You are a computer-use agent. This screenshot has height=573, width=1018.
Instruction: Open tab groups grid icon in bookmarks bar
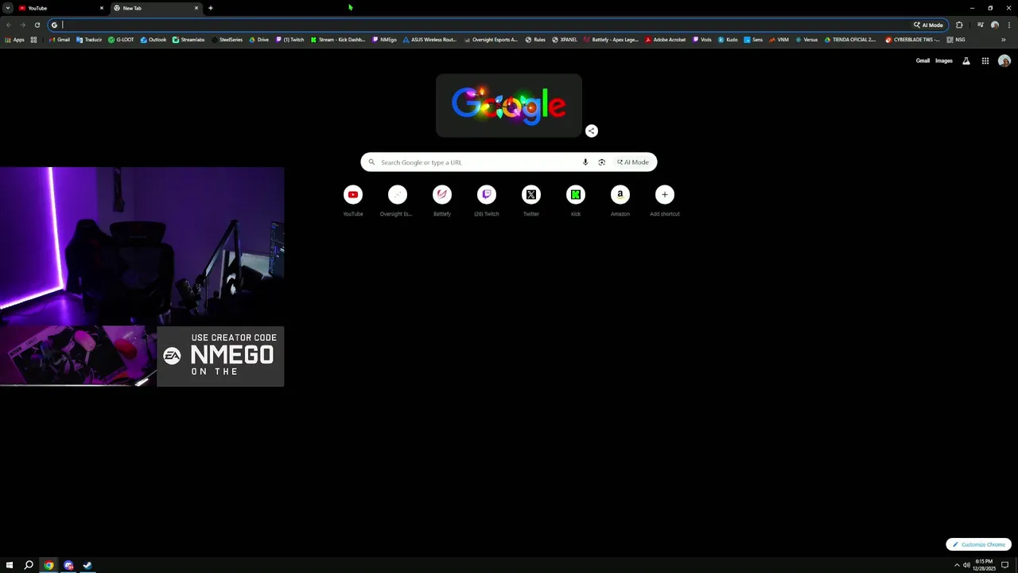[33, 39]
